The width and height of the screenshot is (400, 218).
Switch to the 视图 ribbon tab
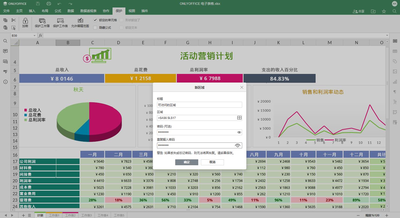click(132, 11)
